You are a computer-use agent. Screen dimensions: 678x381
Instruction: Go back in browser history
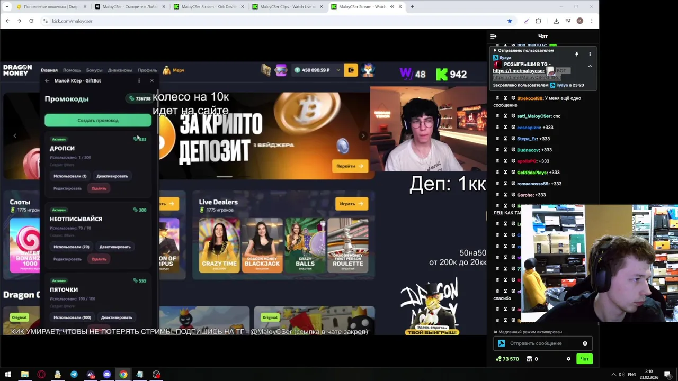click(7, 21)
